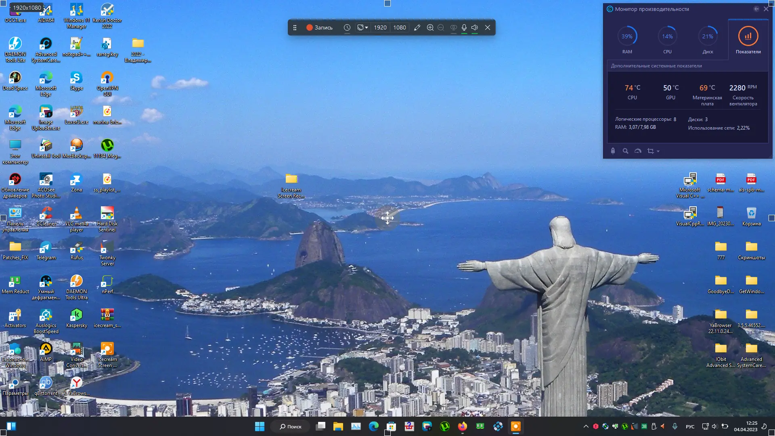Toggle webcam capture in recorder toolbar
Image resolution: width=775 pixels, height=436 pixels.
(453, 27)
